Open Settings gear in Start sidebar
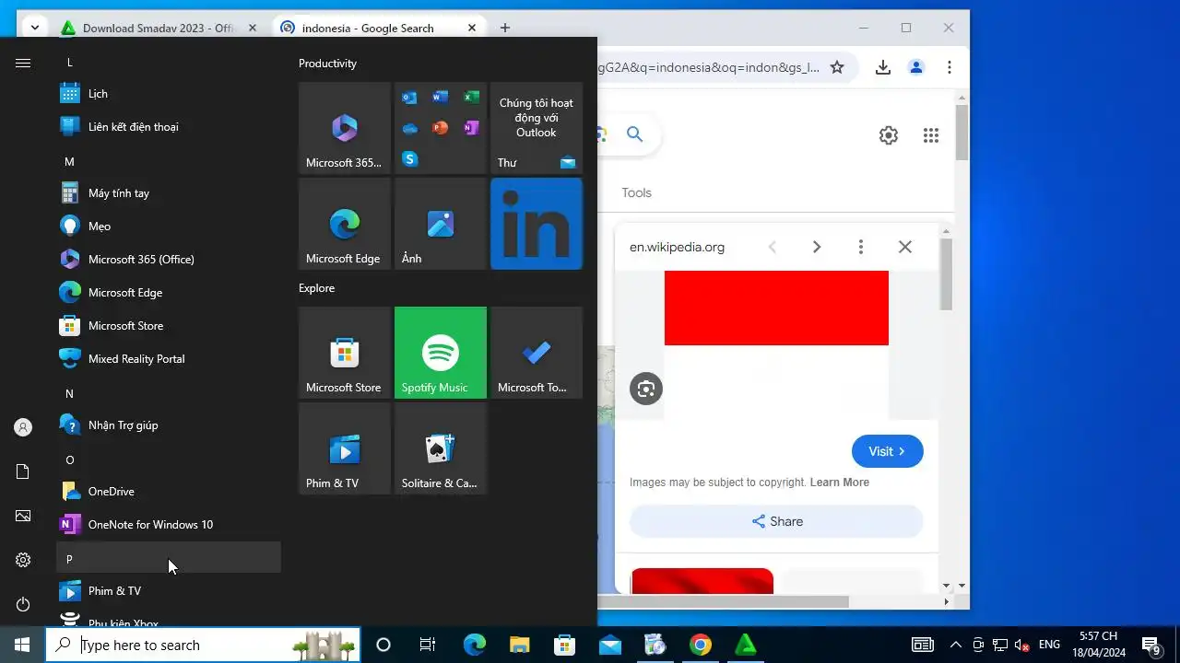This screenshot has height=663, width=1180. [x=23, y=560]
